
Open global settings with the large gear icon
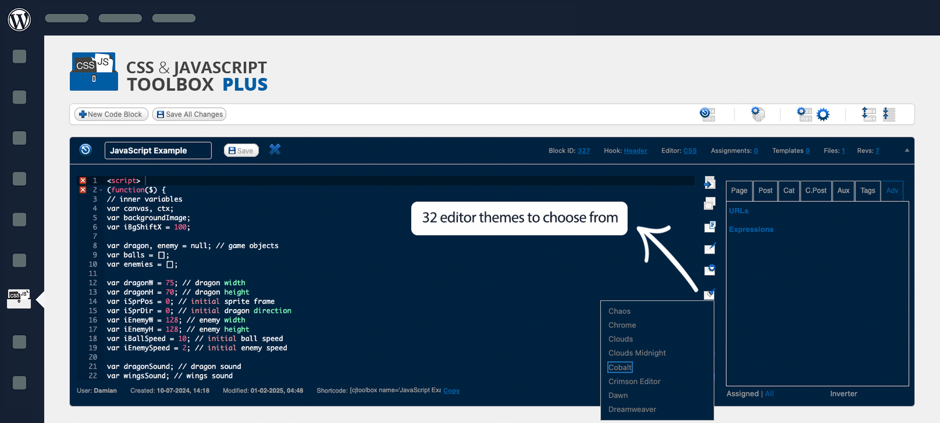click(x=823, y=114)
